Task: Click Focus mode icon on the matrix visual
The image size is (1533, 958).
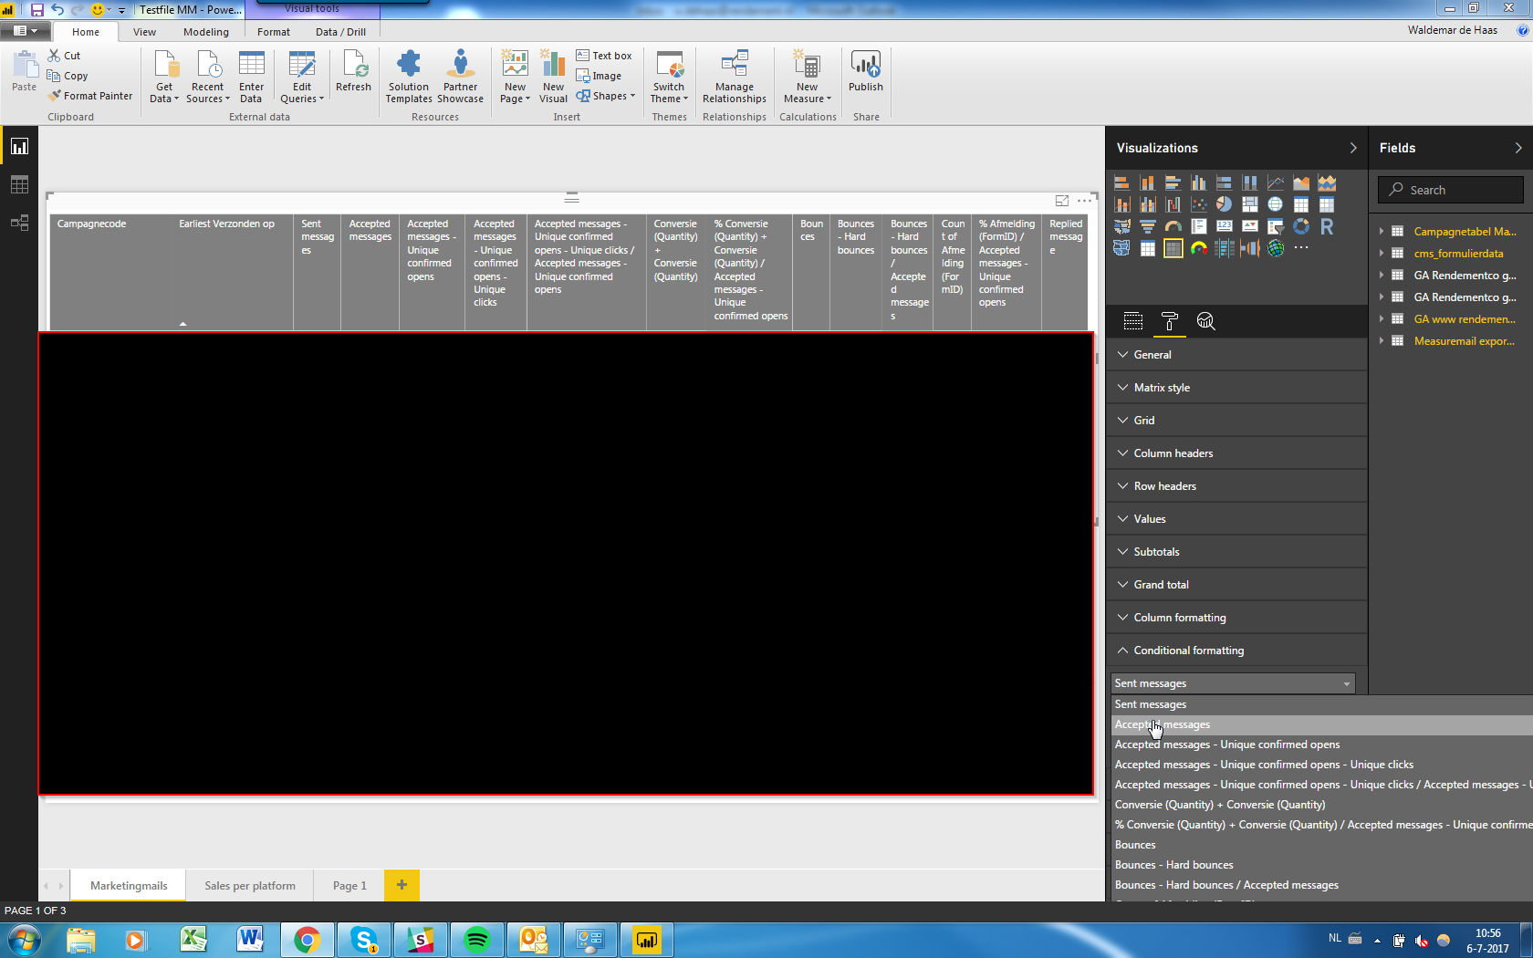Action: (1062, 201)
